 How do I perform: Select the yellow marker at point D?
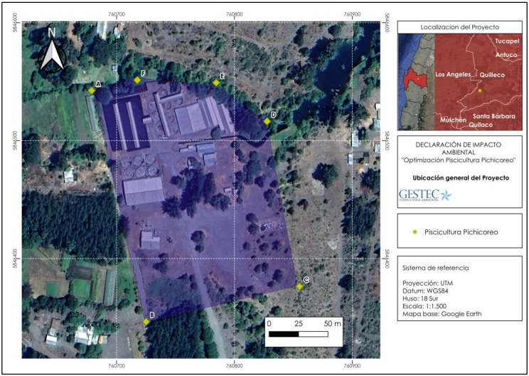tap(267, 121)
